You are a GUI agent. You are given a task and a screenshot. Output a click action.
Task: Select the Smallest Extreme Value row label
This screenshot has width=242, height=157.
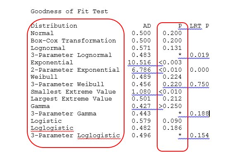(73, 91)
